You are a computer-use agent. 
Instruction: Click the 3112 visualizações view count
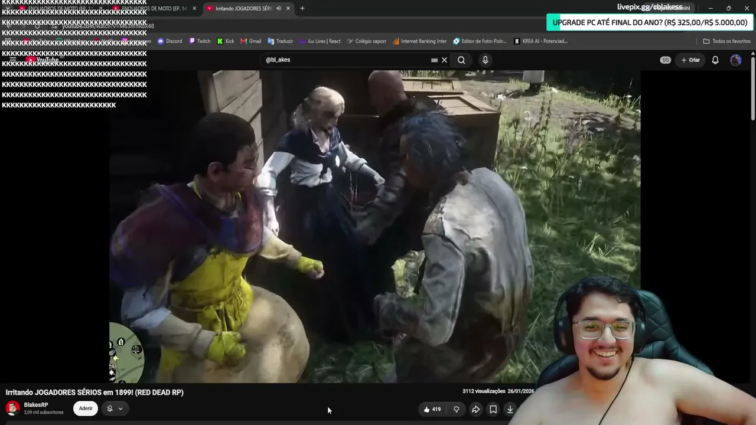[x=484, y=391]
